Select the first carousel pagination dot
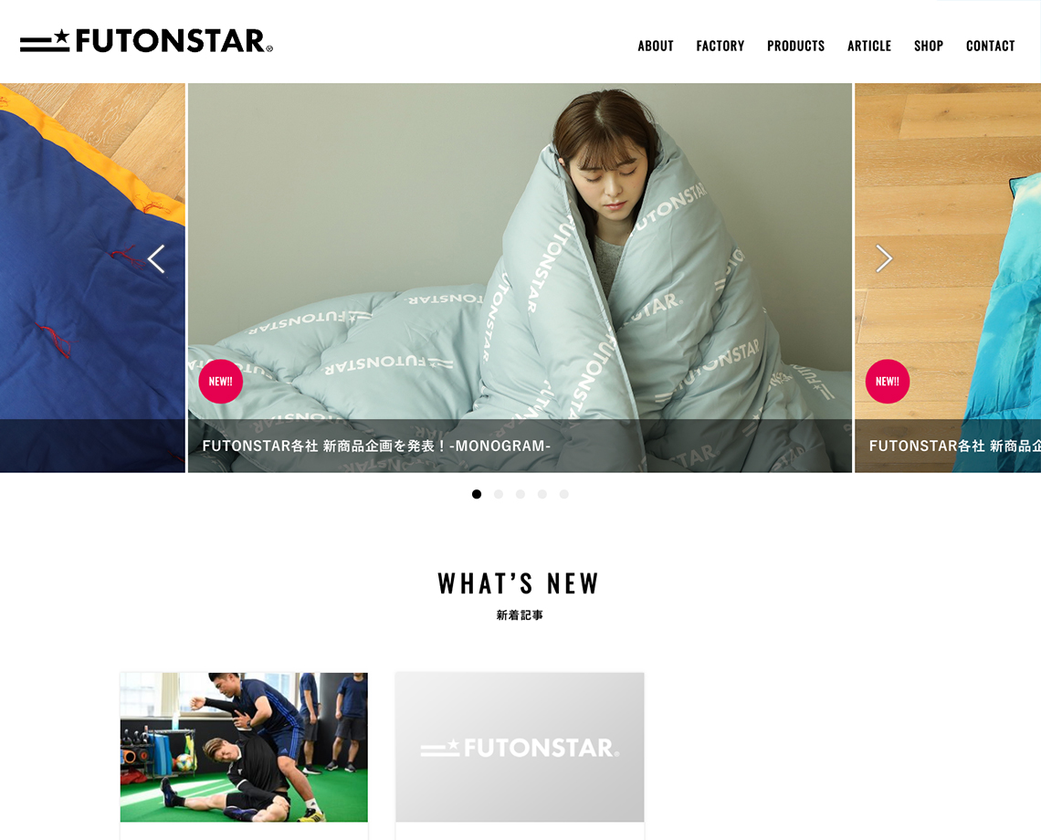1041x840 pixels. click(477, 494)
